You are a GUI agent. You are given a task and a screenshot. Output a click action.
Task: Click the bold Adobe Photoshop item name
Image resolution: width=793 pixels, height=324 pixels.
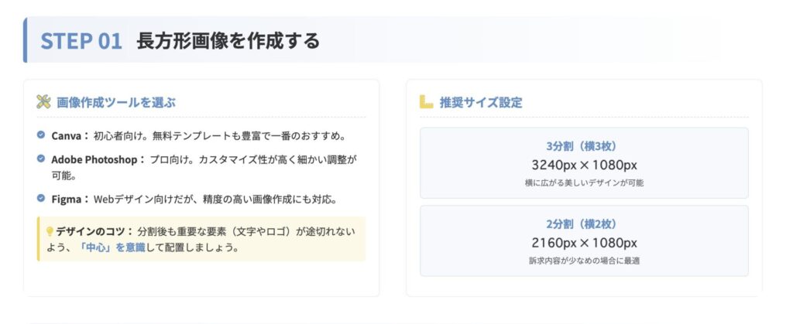tap(98, 159)
